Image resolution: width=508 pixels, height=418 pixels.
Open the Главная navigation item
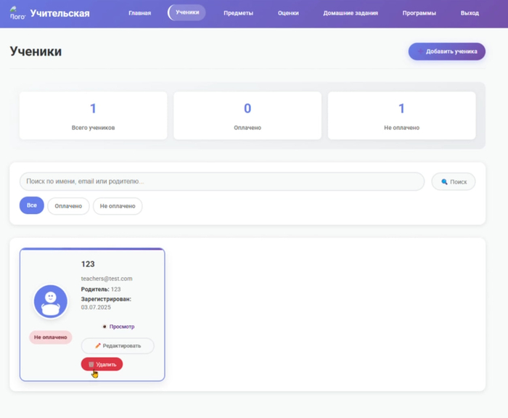coord(139,13)
